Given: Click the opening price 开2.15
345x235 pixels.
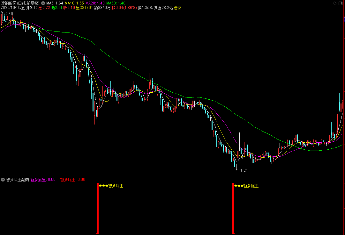Looking at the screenshot, I should (32, 8).
